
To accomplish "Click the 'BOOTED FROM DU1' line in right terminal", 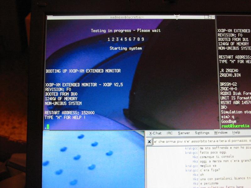I will click(233, 39).
